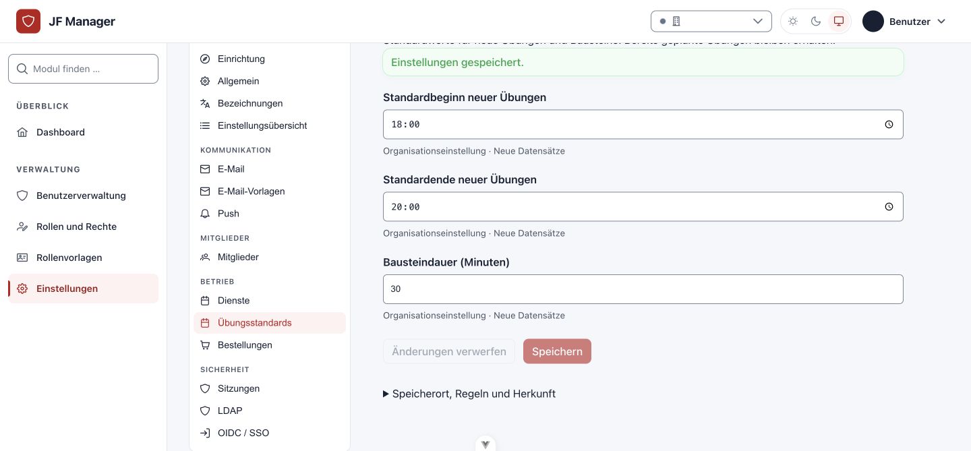This screenshot has width=971, height=451.
Task: Click the Vue devtools icon at bottom
Action: [x=486, y=444]
